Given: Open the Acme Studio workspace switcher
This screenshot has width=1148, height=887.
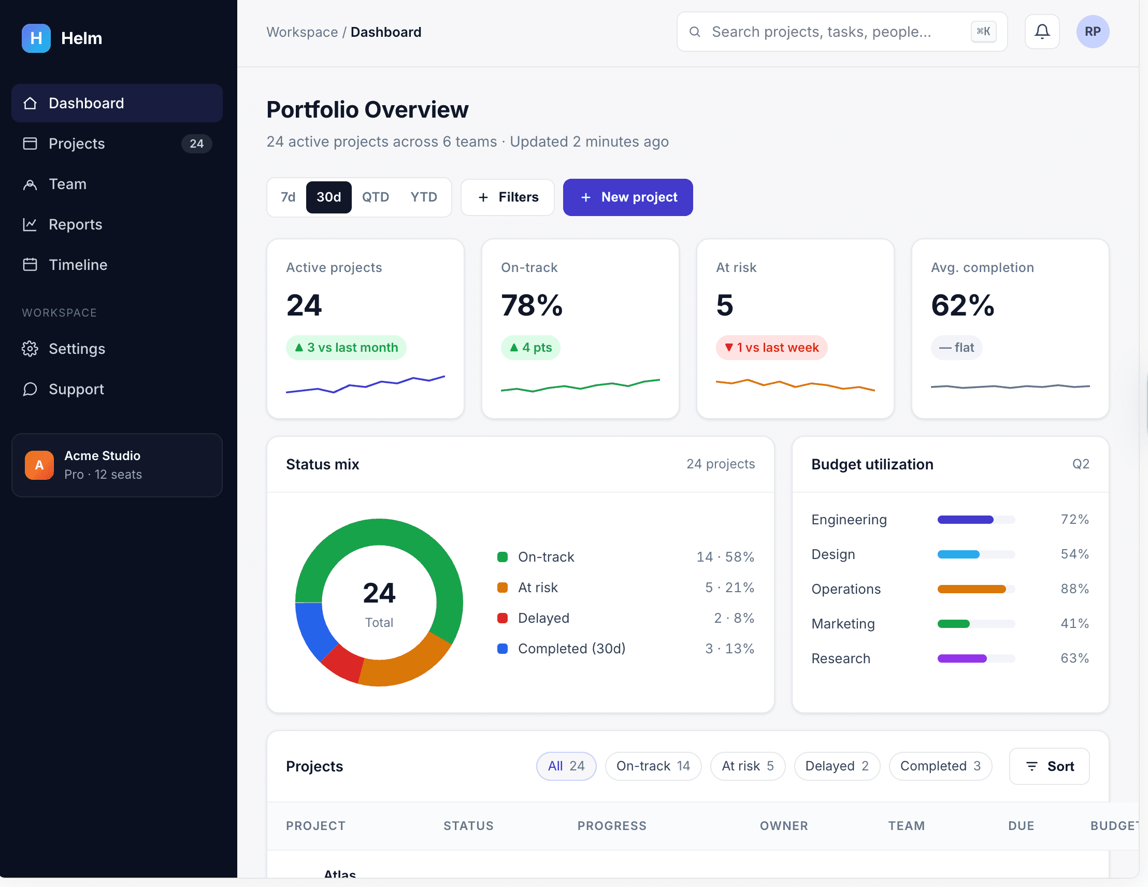Looking at the screenshot, I should coord(117,465).
